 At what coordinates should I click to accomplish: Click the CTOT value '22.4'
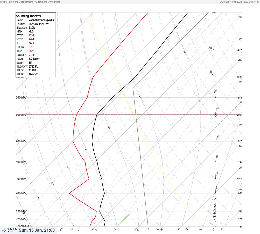point(31,35)
